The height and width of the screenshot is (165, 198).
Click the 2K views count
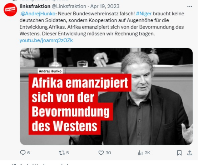click(147, 153)
